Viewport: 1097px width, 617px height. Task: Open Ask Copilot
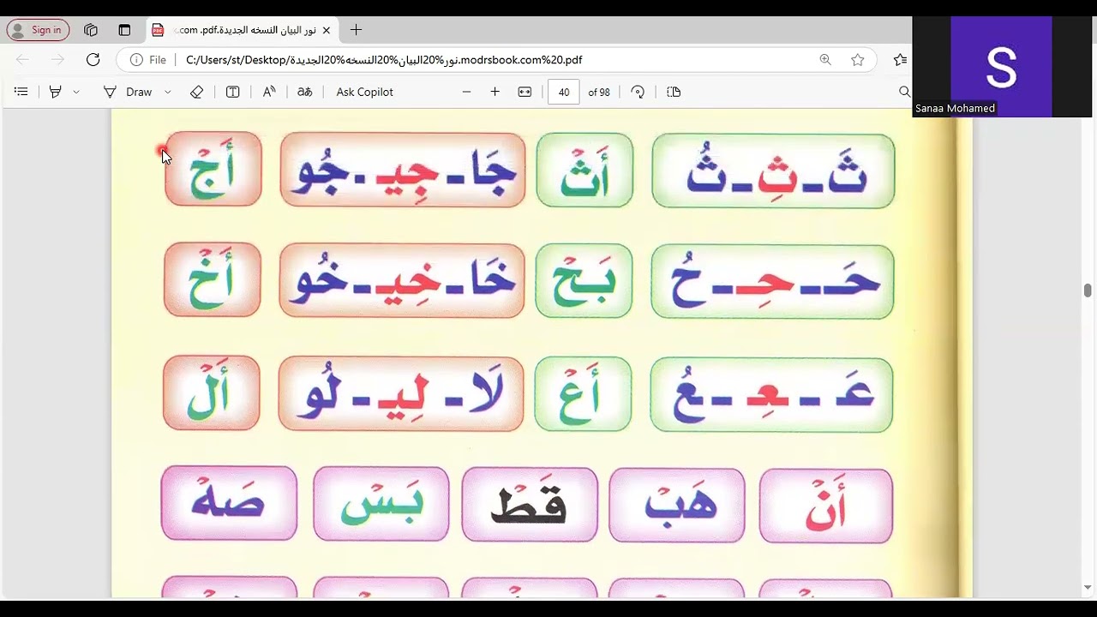364,92
